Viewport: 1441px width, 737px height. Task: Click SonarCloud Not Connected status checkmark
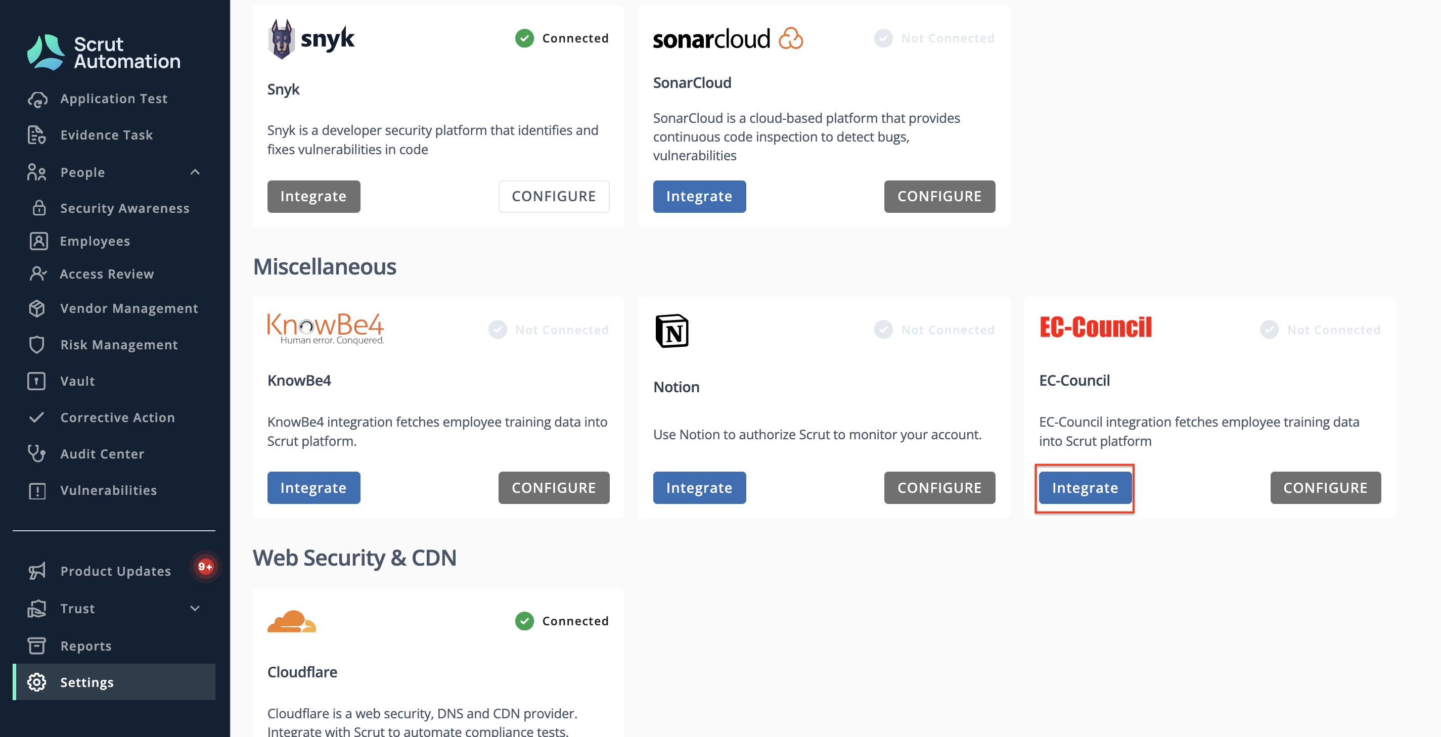point(883,38)
